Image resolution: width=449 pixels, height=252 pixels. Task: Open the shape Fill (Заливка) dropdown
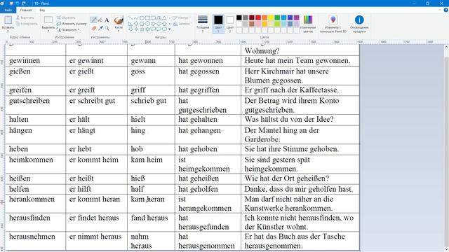click(x=182, y=24)
